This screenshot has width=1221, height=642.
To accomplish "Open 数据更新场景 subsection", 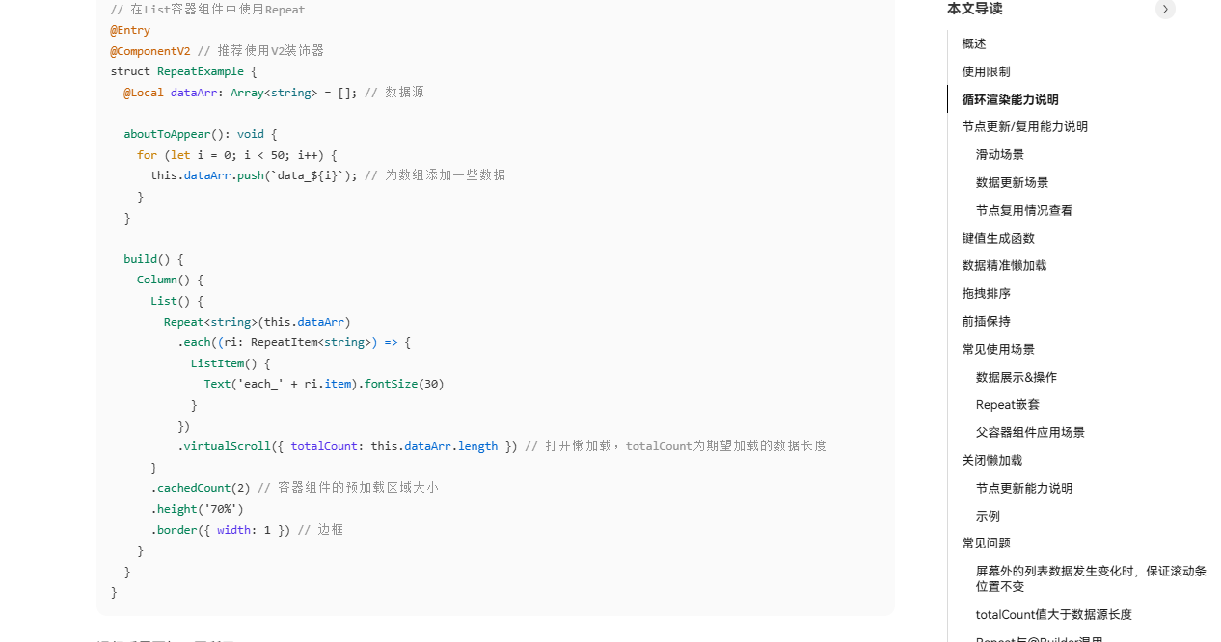I will (1012, 182).
